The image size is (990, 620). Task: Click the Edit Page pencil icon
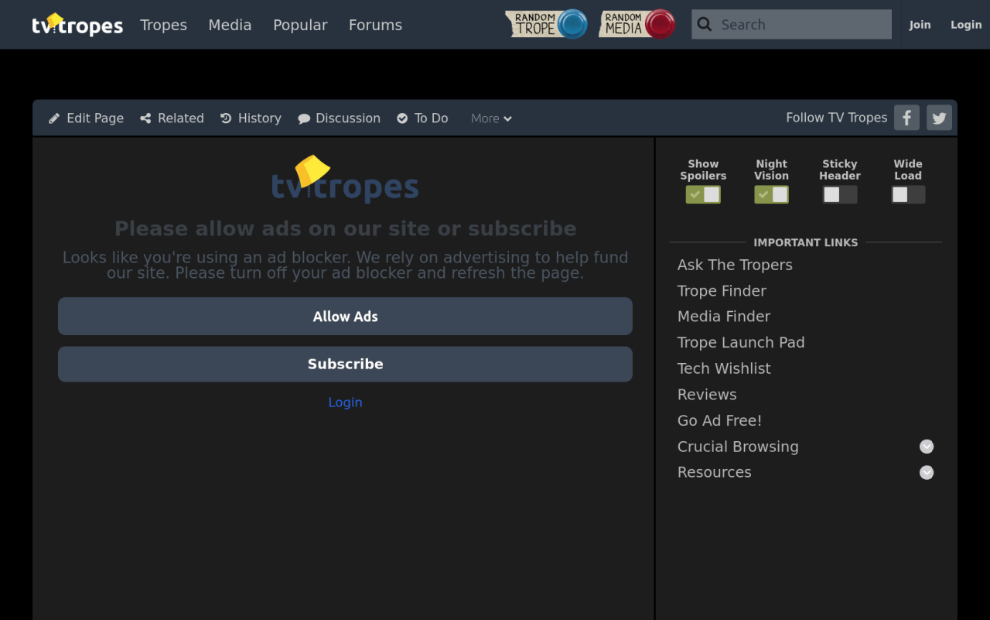pyautogui.click(x=53, y=118)
